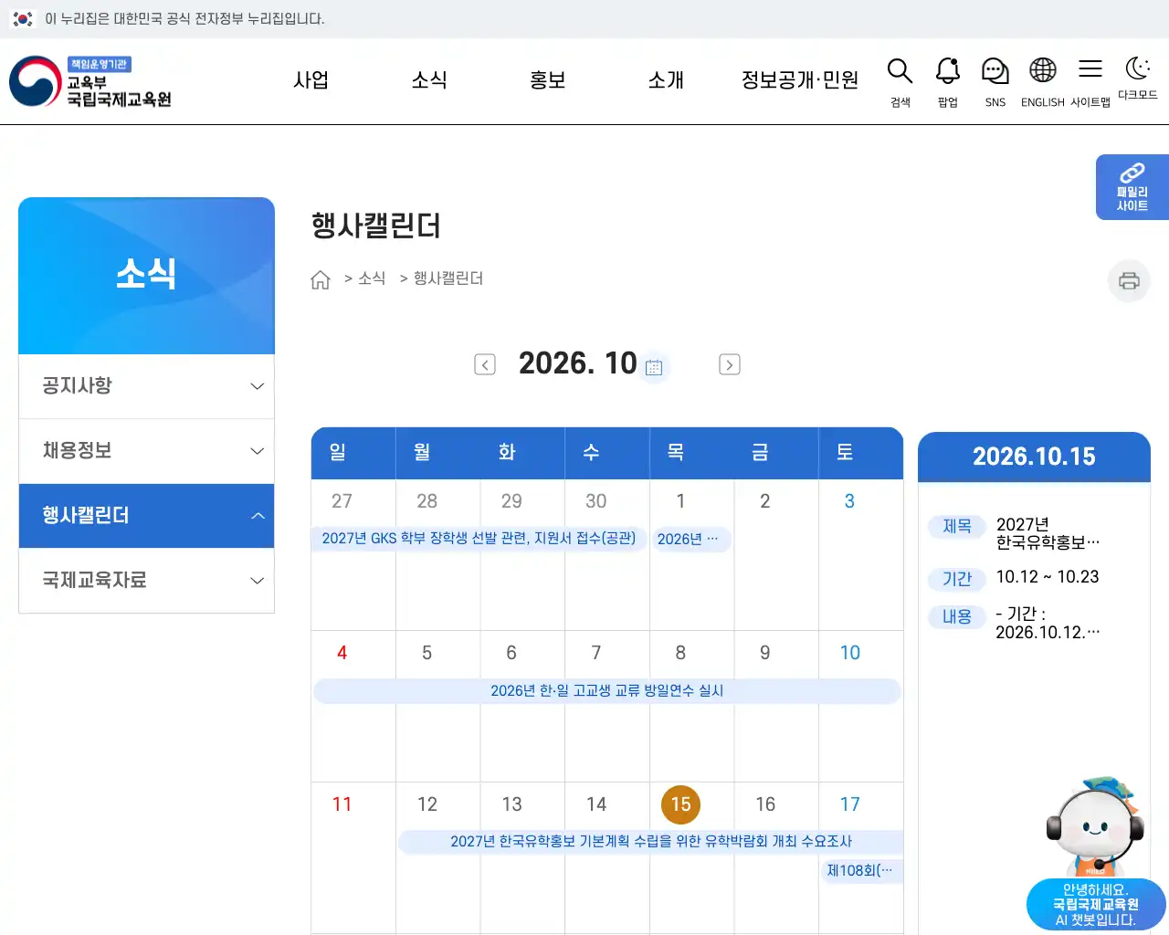Open the truncated 2026년 event on October 1
The width and height of the screenshot is (1169, 935).
point(690,539)
